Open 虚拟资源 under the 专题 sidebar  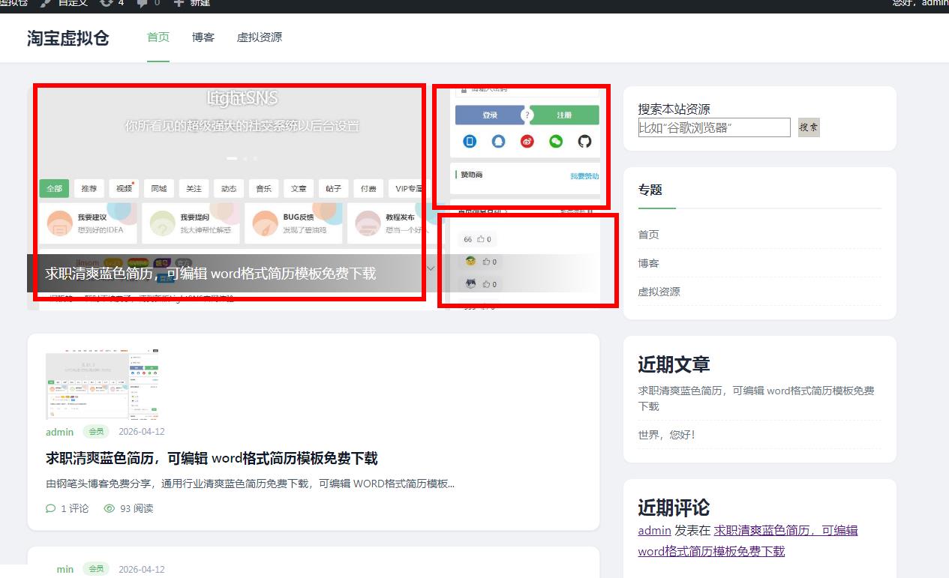pyautogui.click(x=659, y=292)
